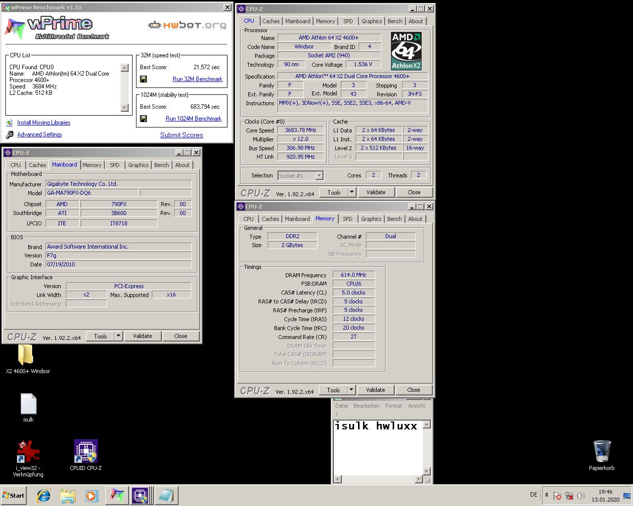This screenshot has width=633, height=506.
Task: Click the DE language indicator in taskbar
Action: tap(534, 495)
